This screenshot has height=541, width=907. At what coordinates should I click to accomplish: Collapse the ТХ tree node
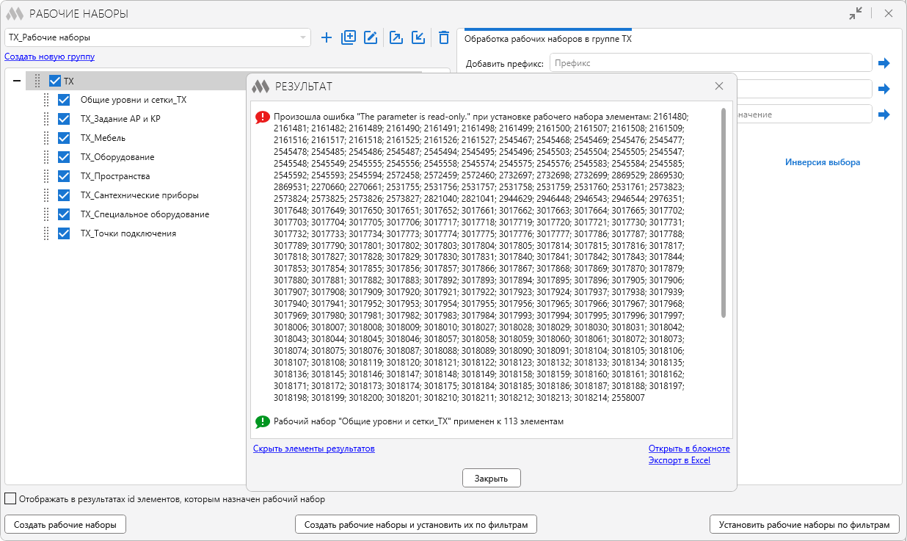click(16, 81)
